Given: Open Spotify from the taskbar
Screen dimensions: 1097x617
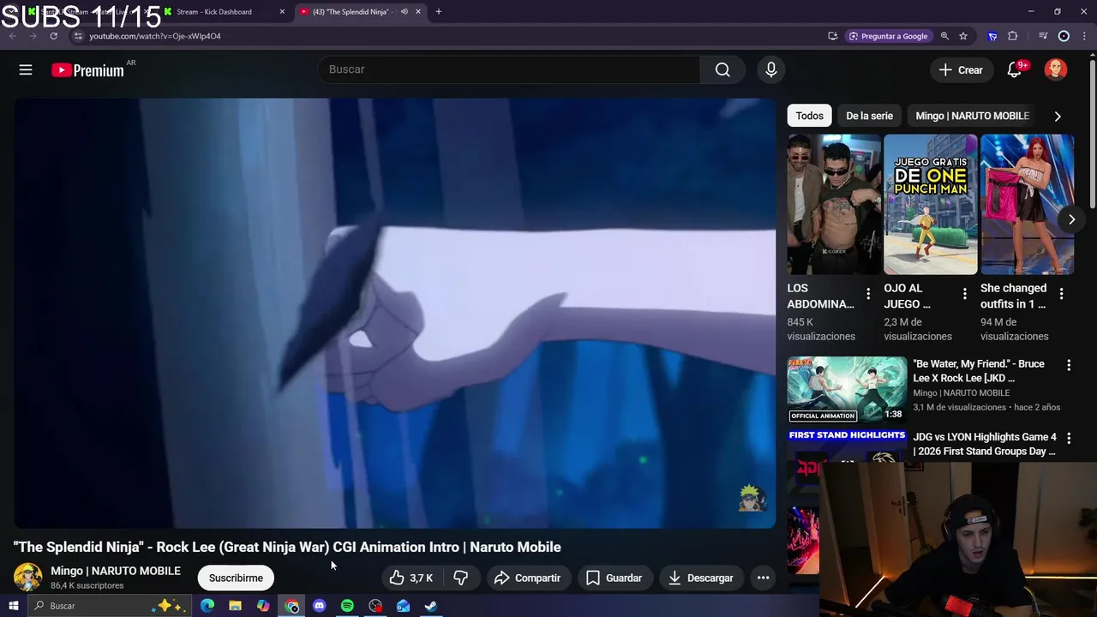Looking at the screenshot, I should 347,606.
